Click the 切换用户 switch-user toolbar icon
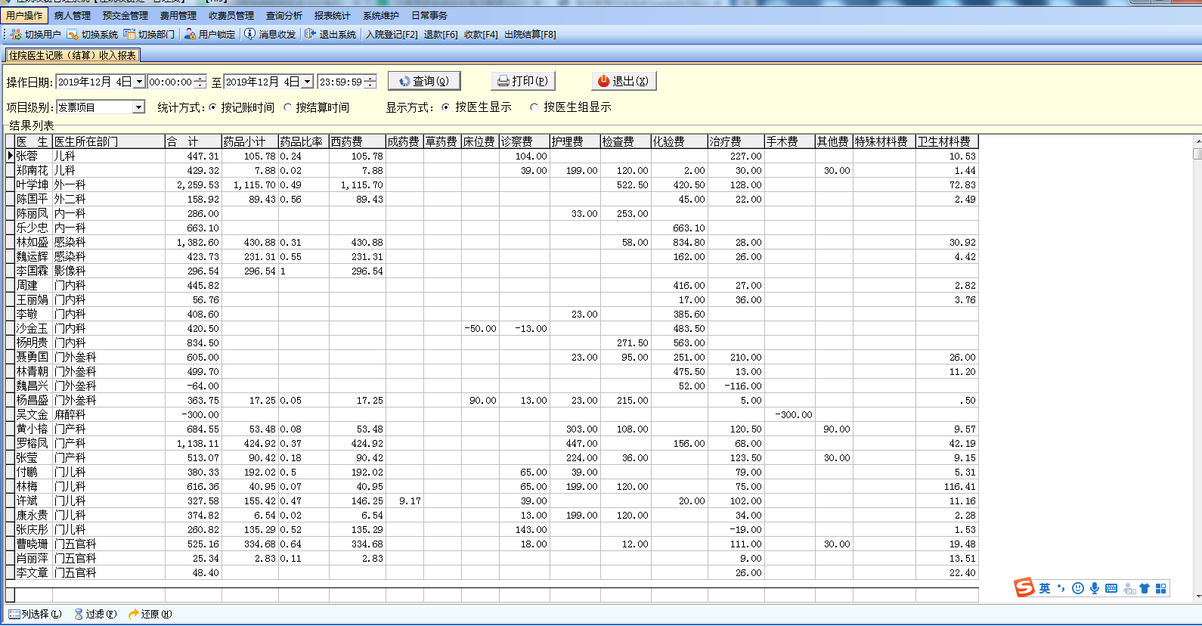 pos(16,34)
